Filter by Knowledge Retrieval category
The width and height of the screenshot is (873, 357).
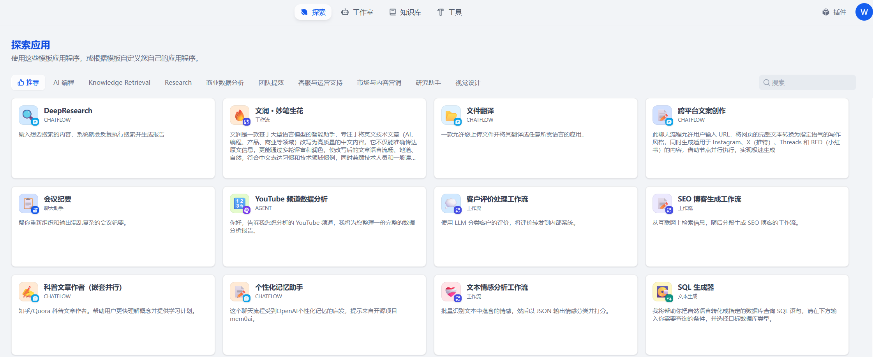tap(119, 82)
